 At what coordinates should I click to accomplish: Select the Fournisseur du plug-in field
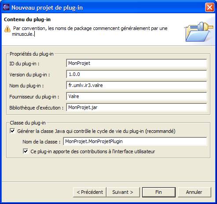(136, 96)
